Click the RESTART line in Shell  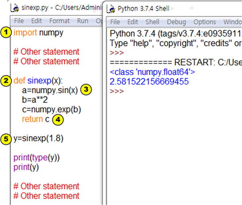[176, 62]
